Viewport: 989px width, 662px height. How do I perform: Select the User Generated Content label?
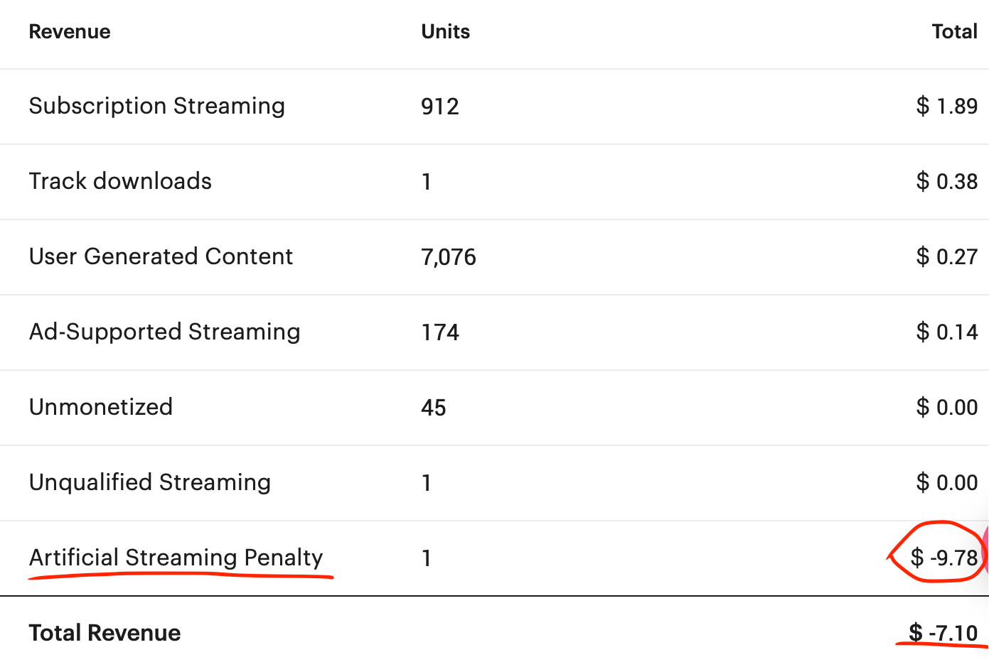[161, 256]
